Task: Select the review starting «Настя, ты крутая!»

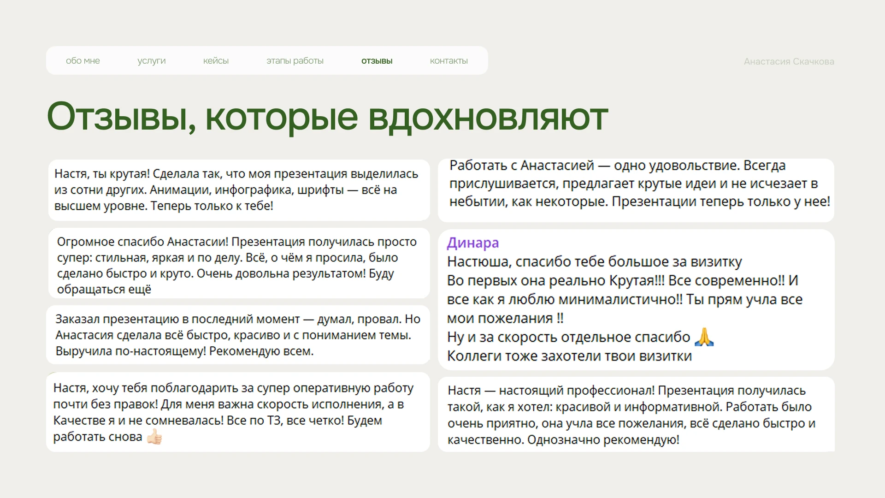Action: coord(239,190)
